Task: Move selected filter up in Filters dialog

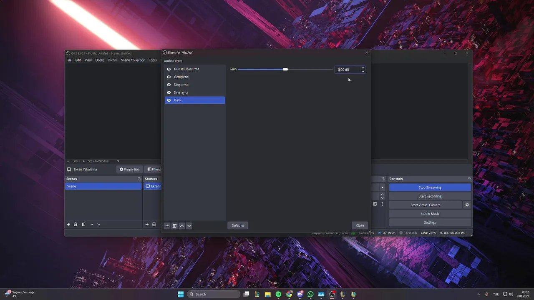Action: [181, 226]
